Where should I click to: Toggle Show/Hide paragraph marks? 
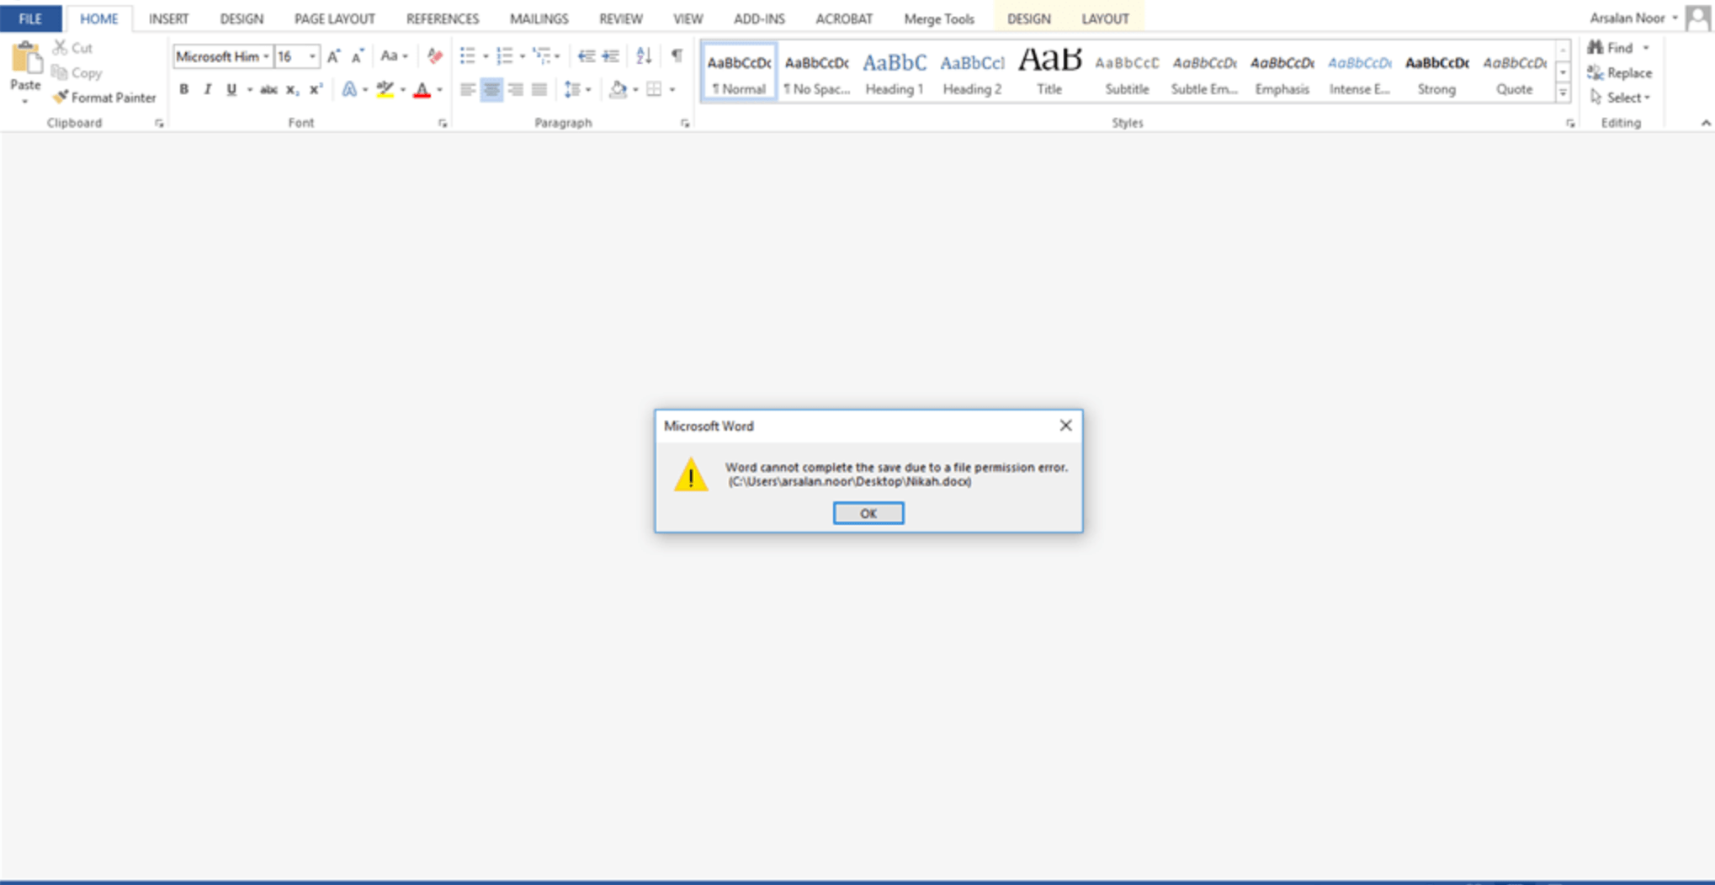677,56
